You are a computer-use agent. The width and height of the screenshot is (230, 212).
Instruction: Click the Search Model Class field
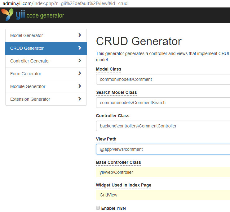tap(163, 103)
